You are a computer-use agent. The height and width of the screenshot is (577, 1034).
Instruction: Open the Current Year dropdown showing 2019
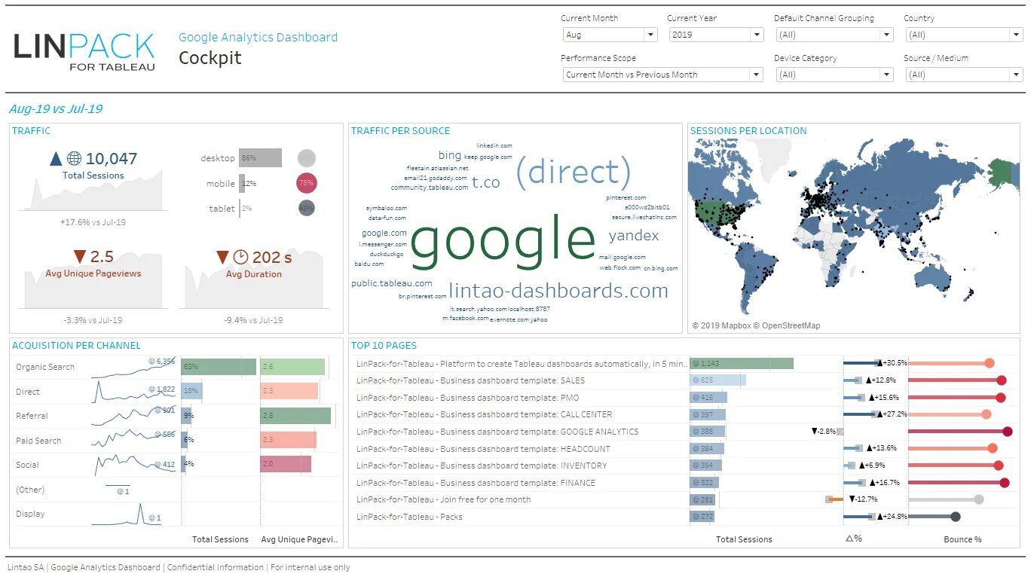[x=717, y=35]
